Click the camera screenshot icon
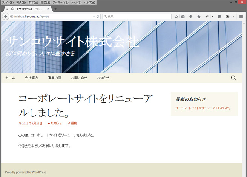This screenshot has height=177, width=247. (x=228, y=17)
